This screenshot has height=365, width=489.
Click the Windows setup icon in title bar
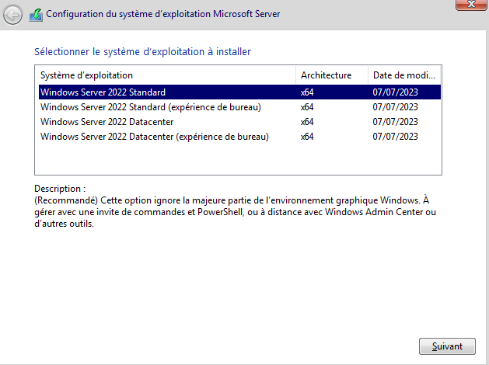[37, 14]
